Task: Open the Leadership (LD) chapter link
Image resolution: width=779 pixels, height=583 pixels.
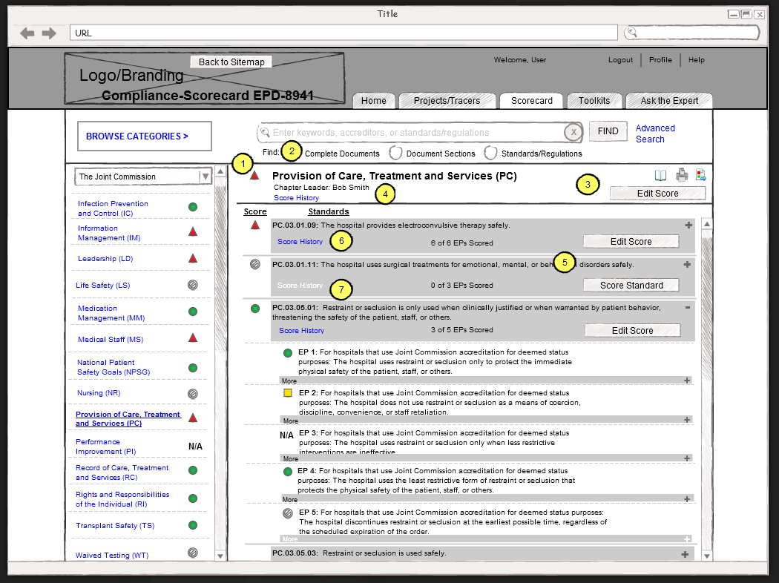Action: click(x=105, y=259)
